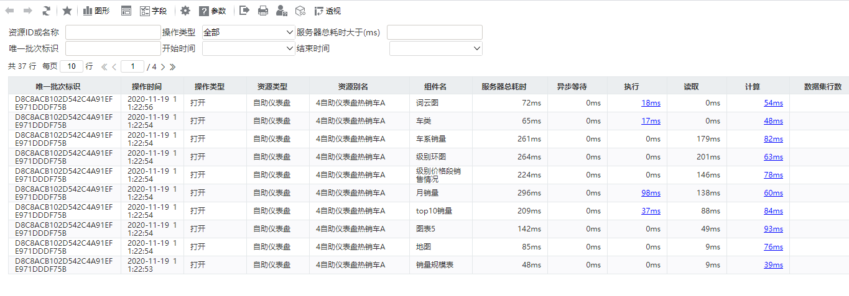Open the 参数 parameters panel
This screenshot has height=296, width=849.
point(213,11)
